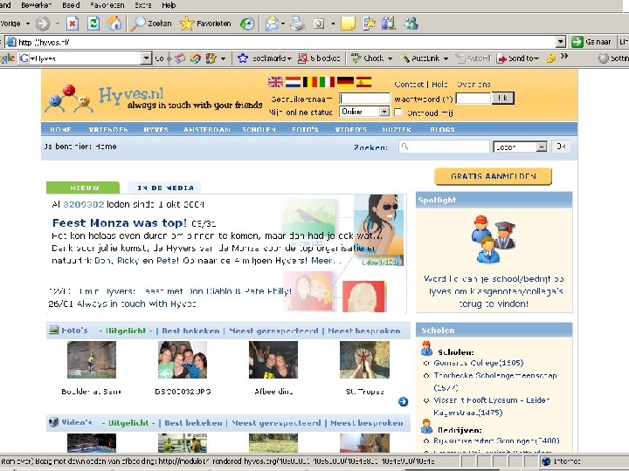Expand the Check dropdown arrow
The image size is (629, 471).
pyautogui.click(x=390, y=58)
